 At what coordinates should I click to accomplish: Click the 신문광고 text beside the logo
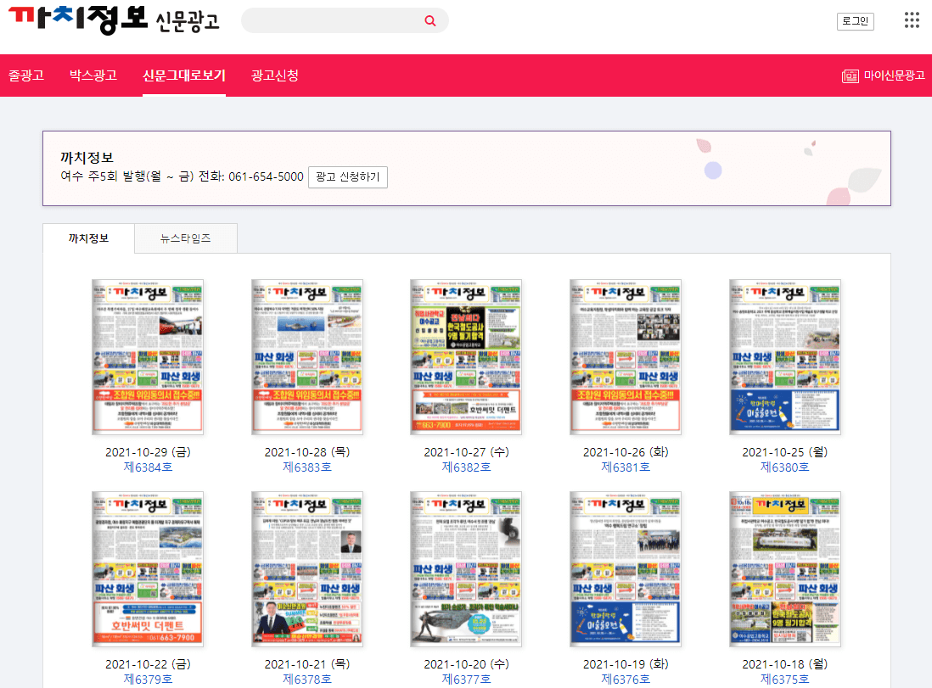coord(188,21)
